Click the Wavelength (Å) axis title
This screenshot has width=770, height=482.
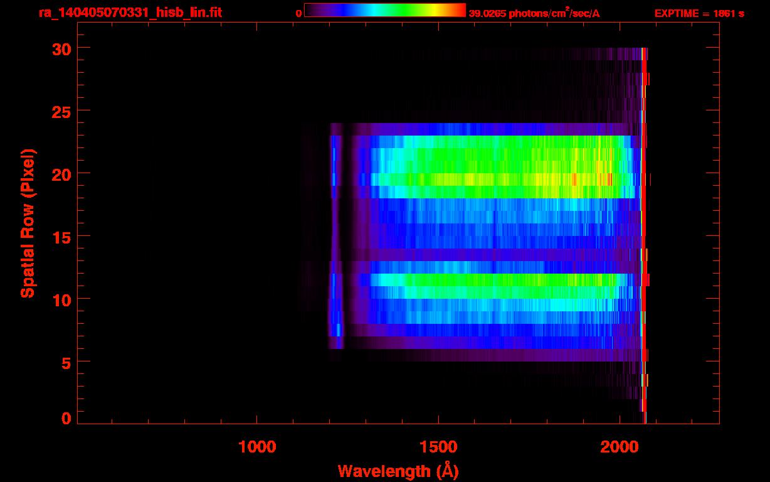click(x=398, y=471)
